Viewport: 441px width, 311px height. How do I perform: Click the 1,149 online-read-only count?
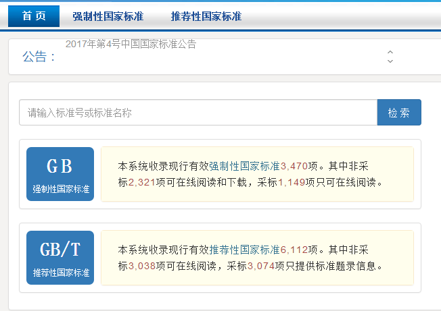[x=292, y=182]
